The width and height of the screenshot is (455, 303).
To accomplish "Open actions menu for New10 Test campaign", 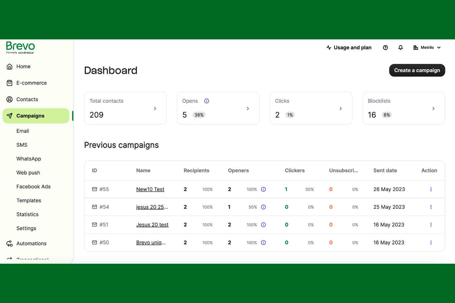I will click(x=431, y=189).
